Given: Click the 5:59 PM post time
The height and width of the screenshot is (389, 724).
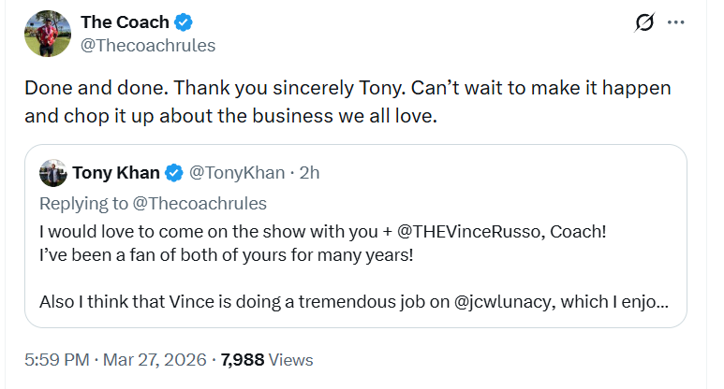Looking at the screenshot, I should pos(55,360).
